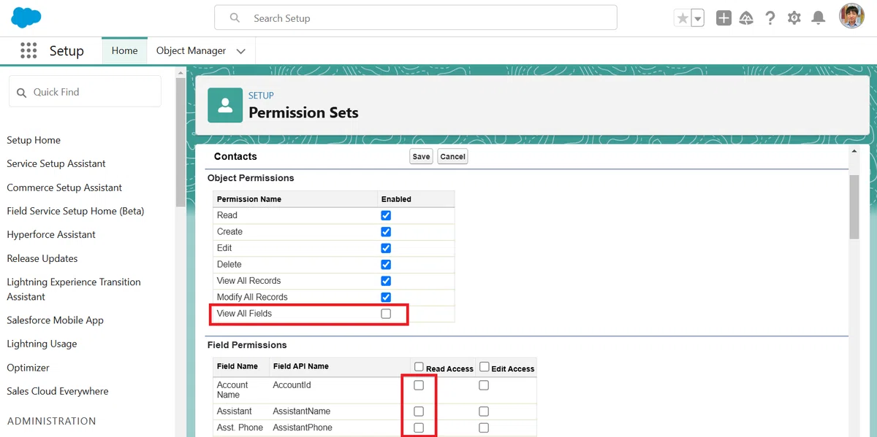Switch to the Home tab
Viewport: 877px width, 437px height.
(x=124, y=50)
